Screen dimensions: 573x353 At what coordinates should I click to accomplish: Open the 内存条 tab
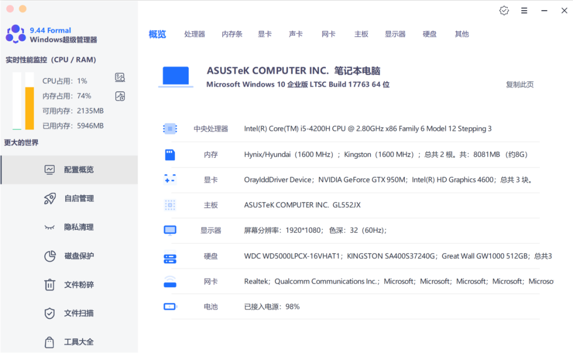[x=232, y=34]
